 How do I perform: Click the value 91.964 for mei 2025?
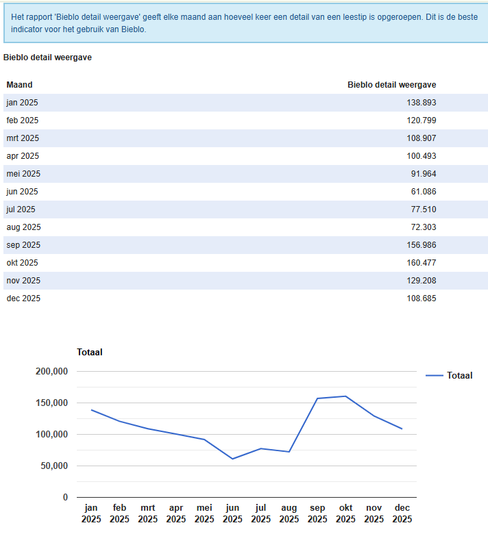[423, 174]
